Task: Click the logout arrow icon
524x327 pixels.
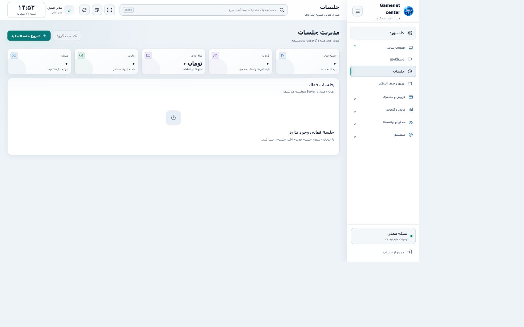Action: (409, 252)
